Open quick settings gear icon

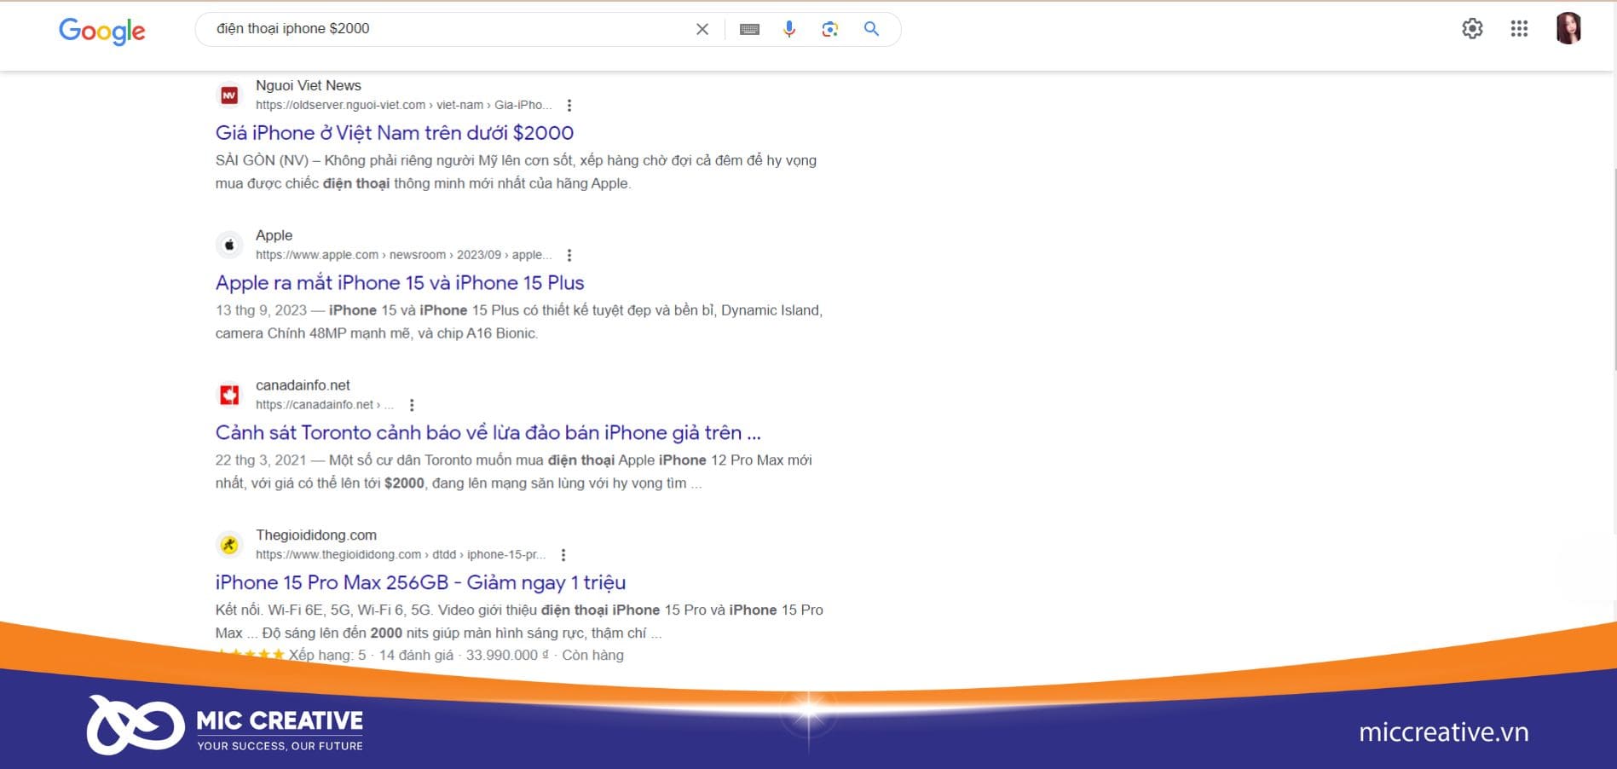click(x=1472, y=29)
